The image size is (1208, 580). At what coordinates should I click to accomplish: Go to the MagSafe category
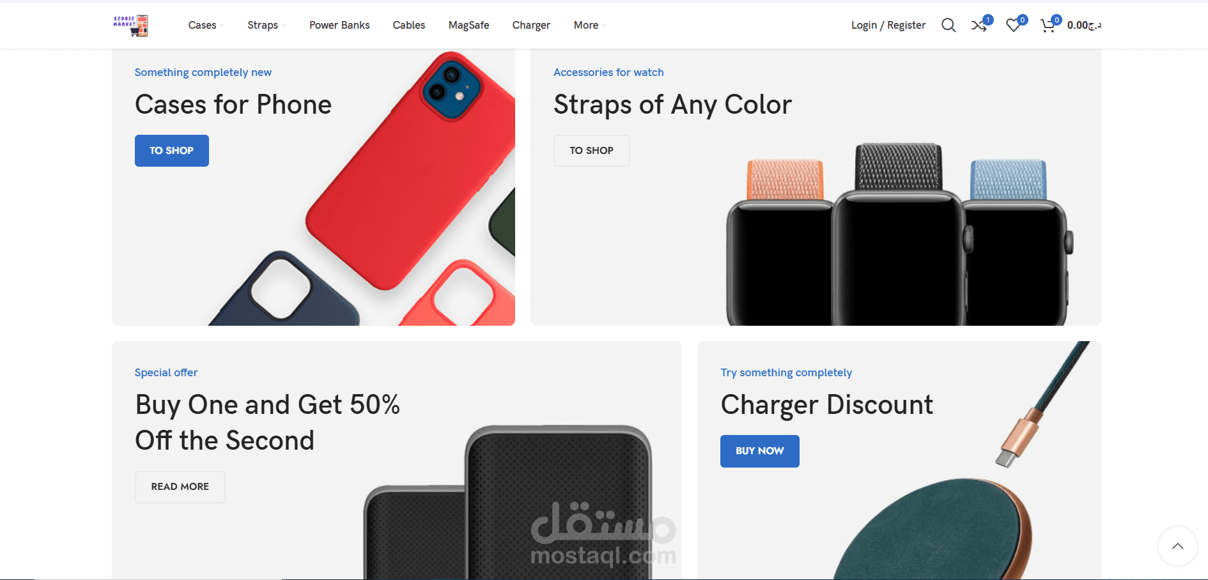[468, 25]
